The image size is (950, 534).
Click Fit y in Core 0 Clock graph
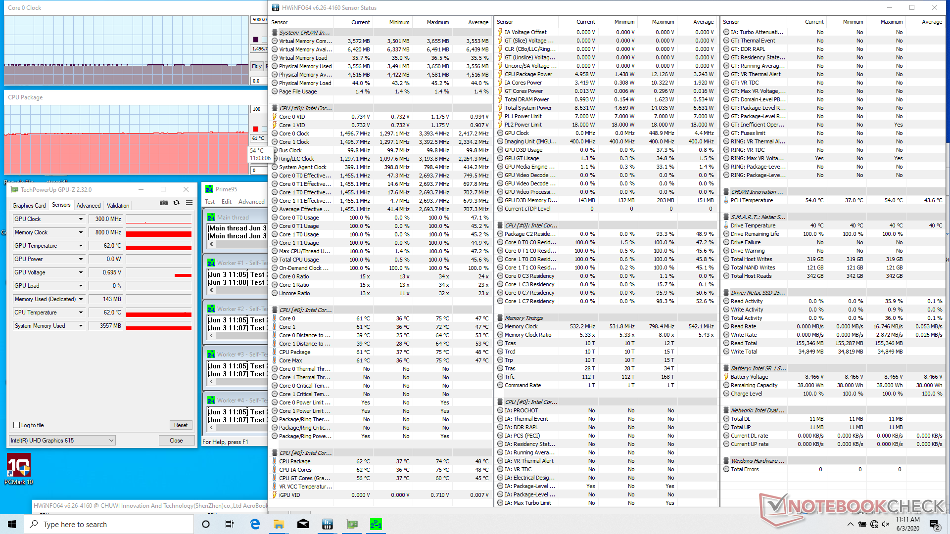tap(257, 66)
